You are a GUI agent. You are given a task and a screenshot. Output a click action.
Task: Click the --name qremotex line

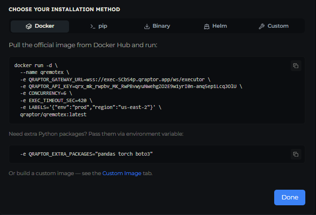(45, 72)
